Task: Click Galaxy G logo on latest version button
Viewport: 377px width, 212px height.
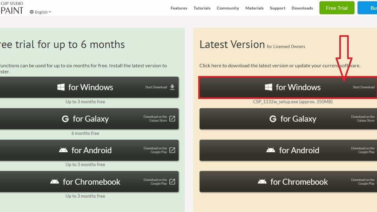Action: click(273, 119)
